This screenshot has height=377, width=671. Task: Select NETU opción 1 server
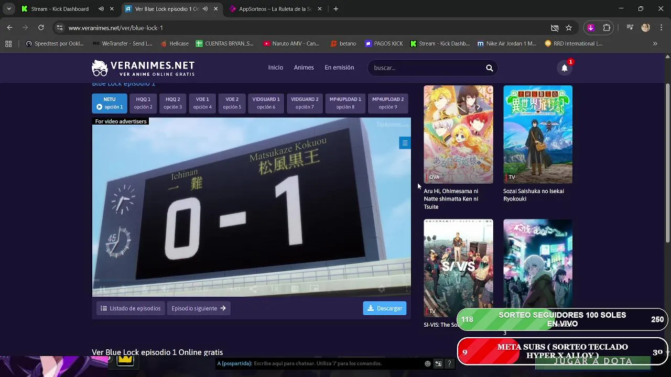coord(110,103)
